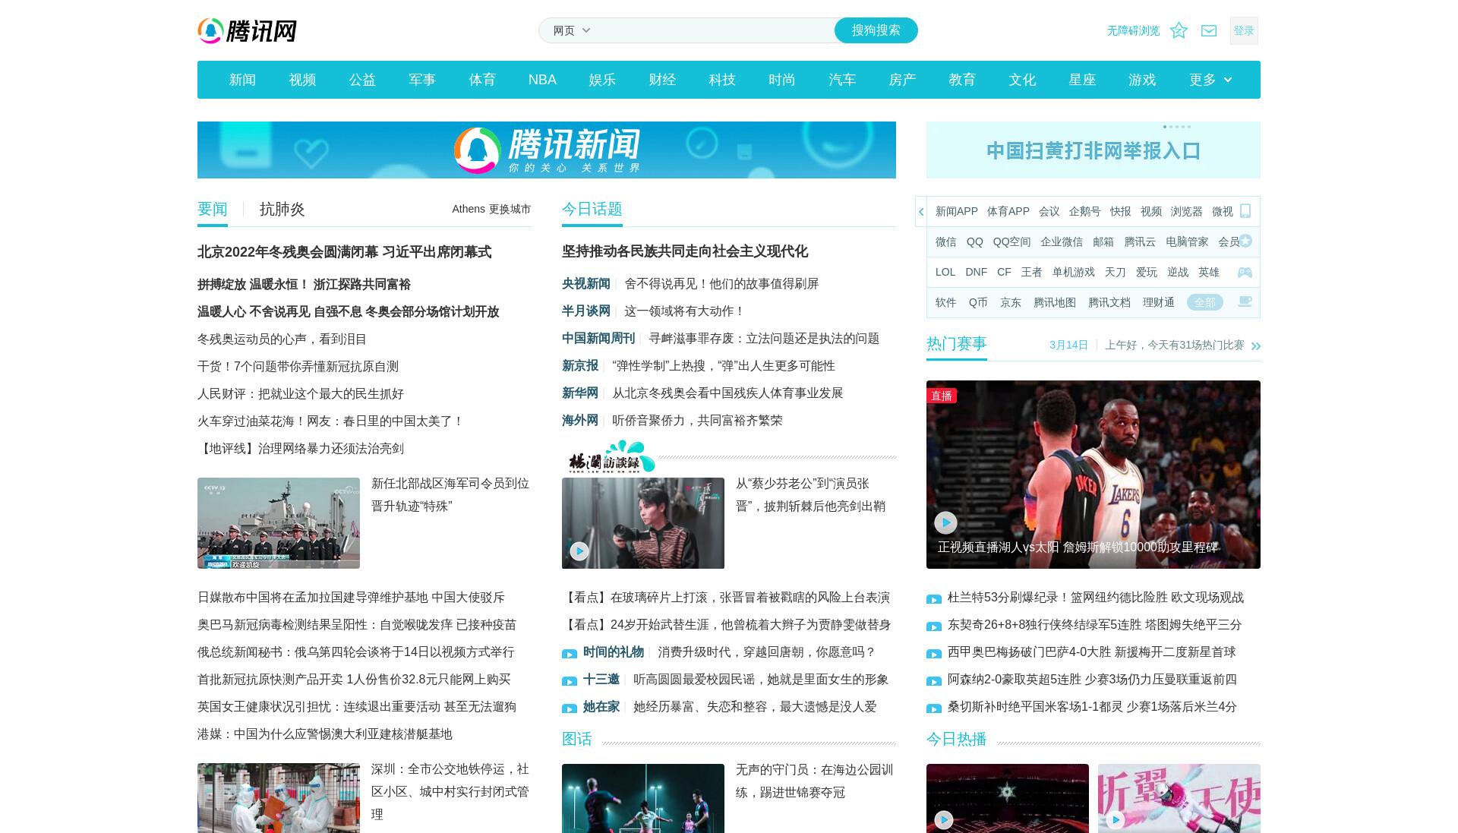This screenshot has width=1458, height=833.
Task: Click the coffee cup icon in the software row
Action: tap(1245, 301)
